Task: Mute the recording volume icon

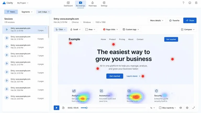Action: tap(181, 108)
